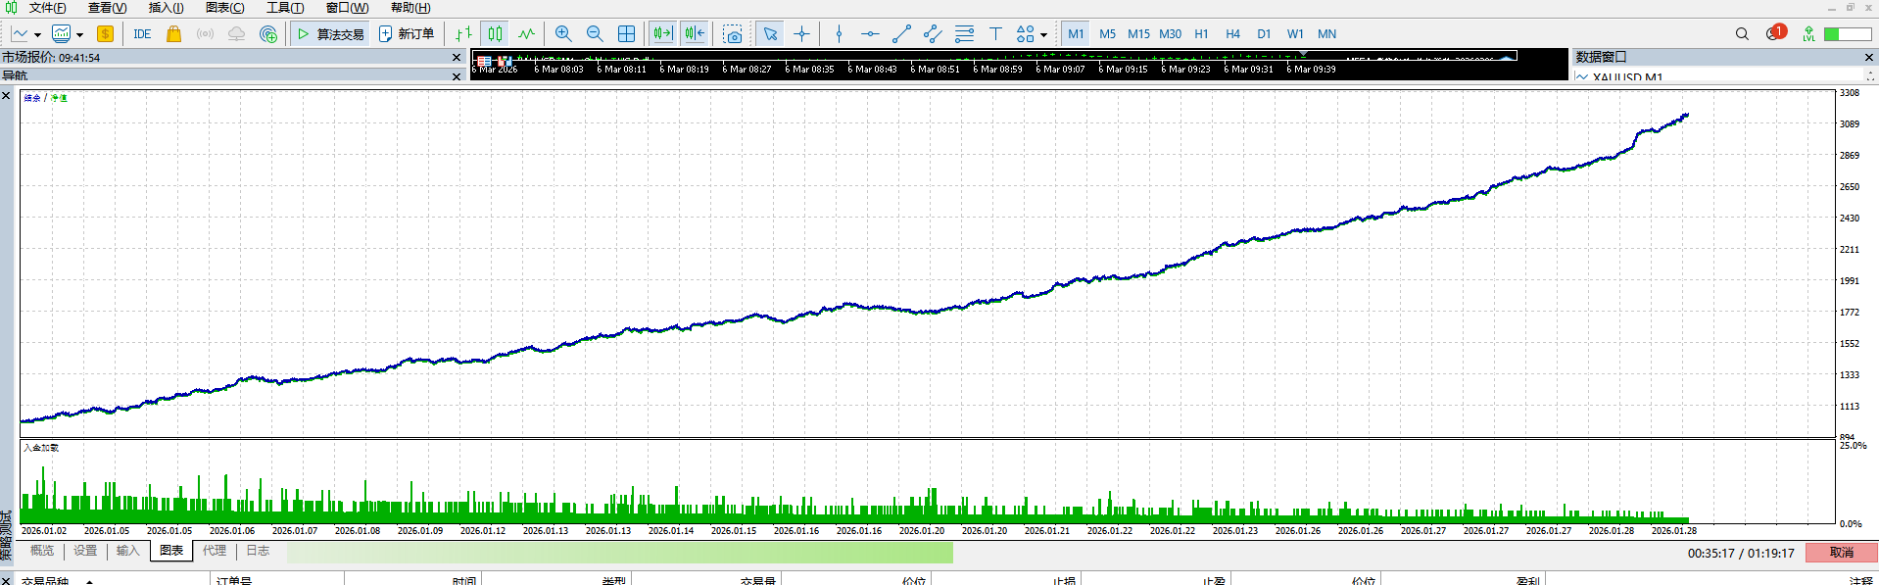The image size is (1879, 585).
Task: Switch to candlestick chart display
Action: (x=496, y=34)
